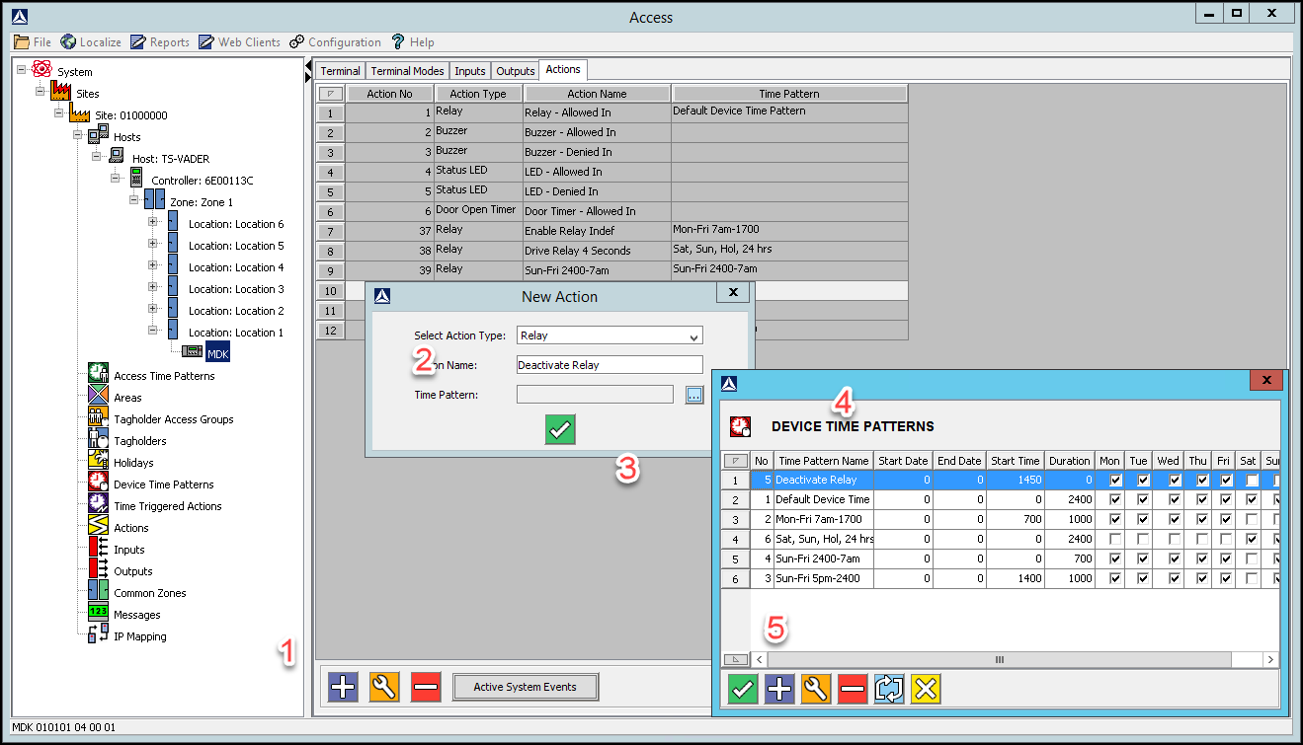Delete the time pattern with the red minus icon
Screen dimensions: 1303x745
coord(853,689)
